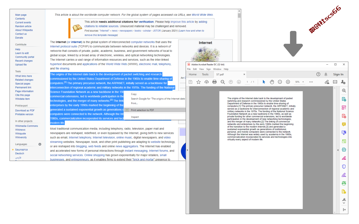Open Acrobat notifications bell
This screenshot has height=224, width=359.
pos(326,74)
